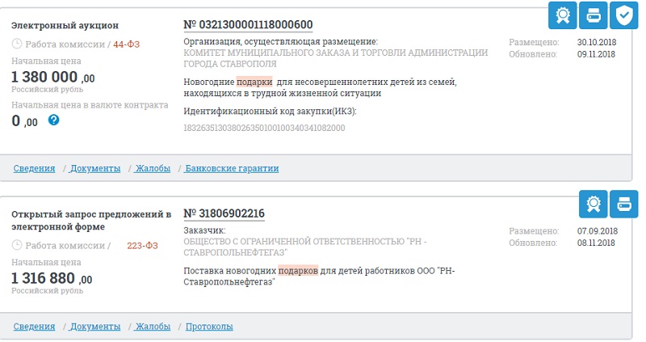Open Жалобы link in first card
646x342 pixels.
click(x=153, y=168)
